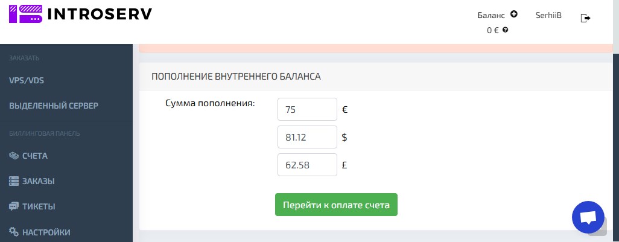Viewport: 619px width, 242px height.
Task: Open the SerhiiB user profile link
Action: 548,16
